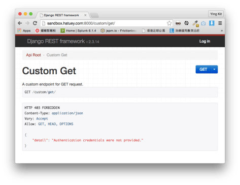Click the 'GET /custom/get/' request line

click(x=40, y=92)
